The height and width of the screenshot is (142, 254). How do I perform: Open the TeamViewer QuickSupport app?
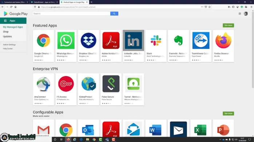click(x=201, y=46)
